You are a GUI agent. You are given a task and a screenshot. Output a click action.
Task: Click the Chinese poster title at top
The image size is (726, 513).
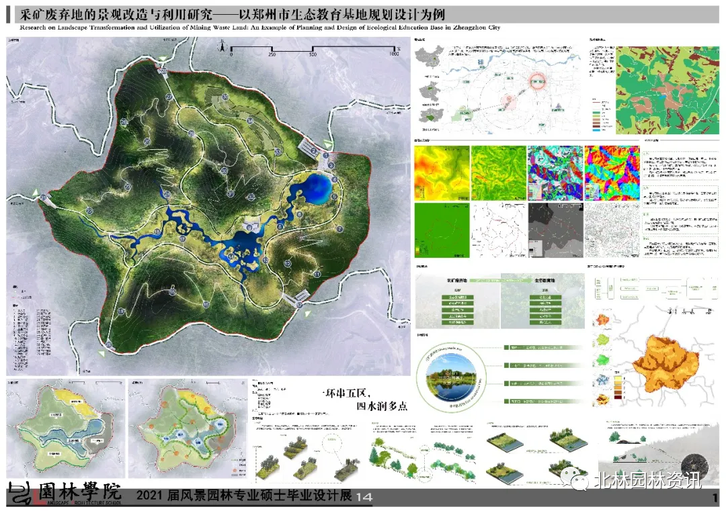[x=232, y=15]
